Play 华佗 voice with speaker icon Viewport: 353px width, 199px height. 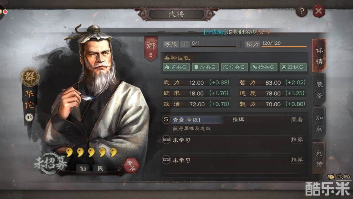29,117
